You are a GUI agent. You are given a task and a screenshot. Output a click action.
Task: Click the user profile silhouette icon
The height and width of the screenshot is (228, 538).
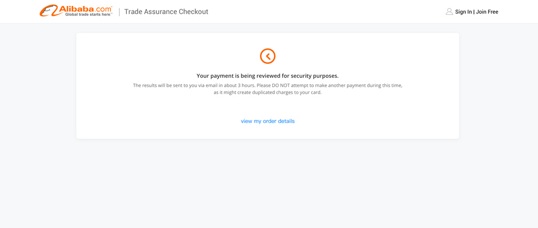449,12
